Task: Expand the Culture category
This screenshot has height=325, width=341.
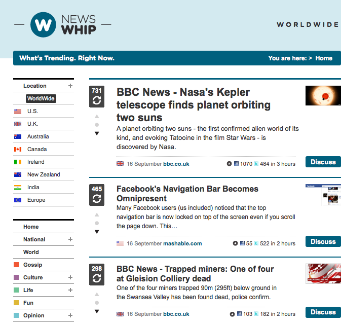Action: tap(70, 277)
